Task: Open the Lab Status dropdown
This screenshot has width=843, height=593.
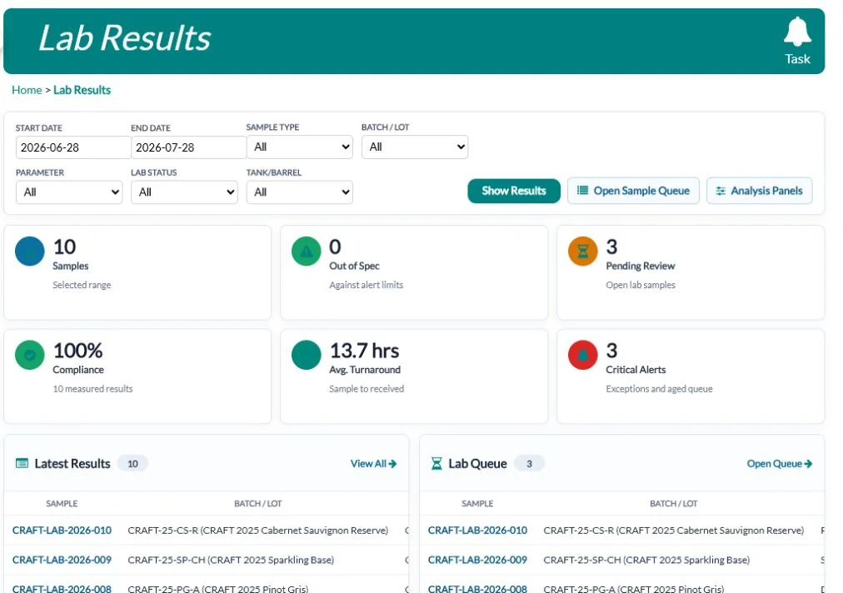Action: point(184,192)
